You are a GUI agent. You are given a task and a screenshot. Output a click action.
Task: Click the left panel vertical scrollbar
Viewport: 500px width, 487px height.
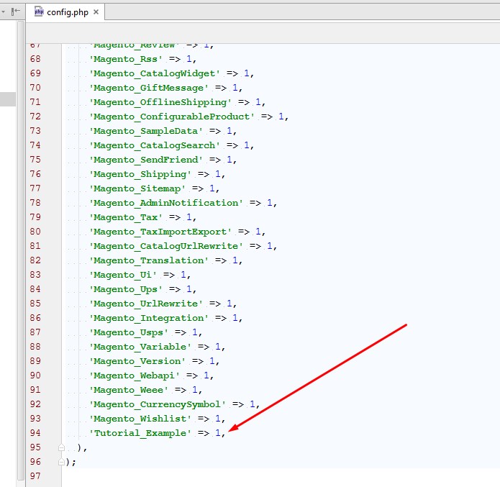(21, 252)
